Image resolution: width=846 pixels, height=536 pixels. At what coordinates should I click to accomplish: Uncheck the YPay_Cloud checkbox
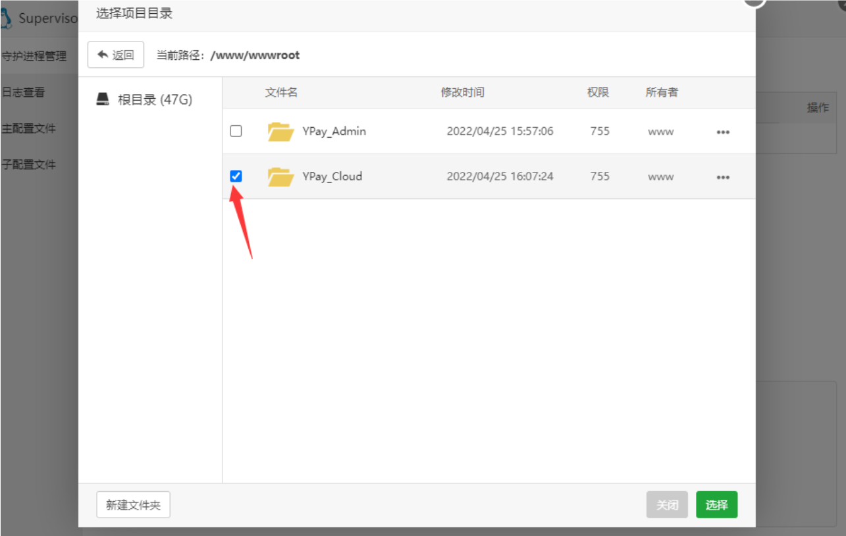tap(236, 176)
